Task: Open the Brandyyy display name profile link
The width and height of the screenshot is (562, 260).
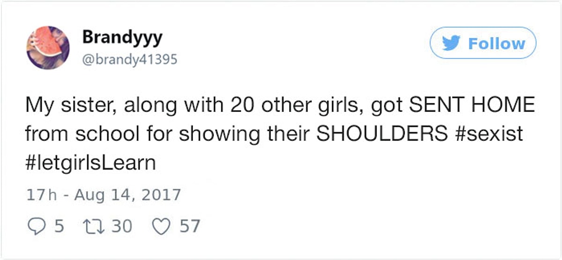Action: click(122, 37)
